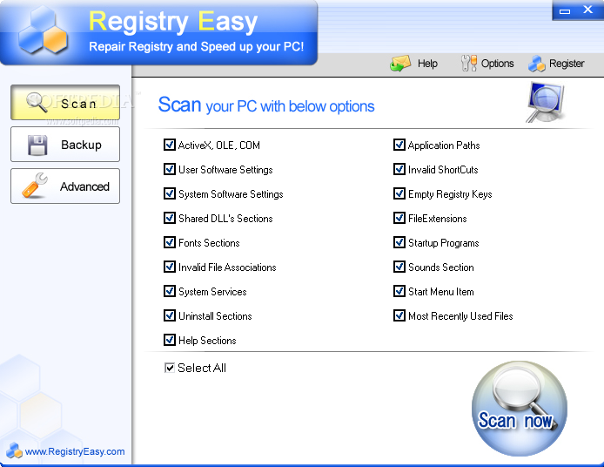The image size is (604, 467).
Task: Click the Register cubes icon
Action: (x=537, y=64)
